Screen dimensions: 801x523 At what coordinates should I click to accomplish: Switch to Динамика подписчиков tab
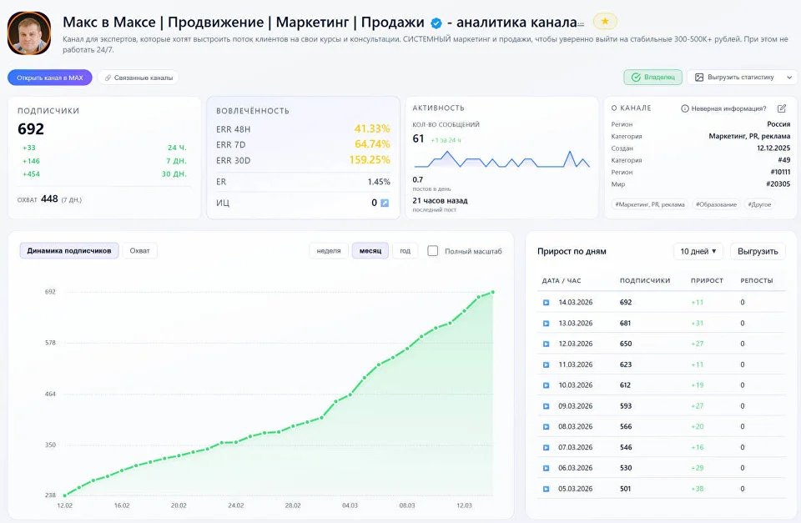(x=69, y=251)
